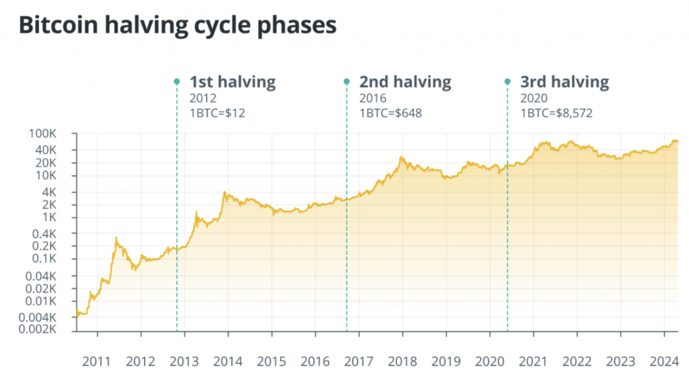Image resolution: width=689 pixels, height=381 pixels.
Task: Click the 'Bitcoin halving cycle phases' title
Action: (x=178, y=25)
